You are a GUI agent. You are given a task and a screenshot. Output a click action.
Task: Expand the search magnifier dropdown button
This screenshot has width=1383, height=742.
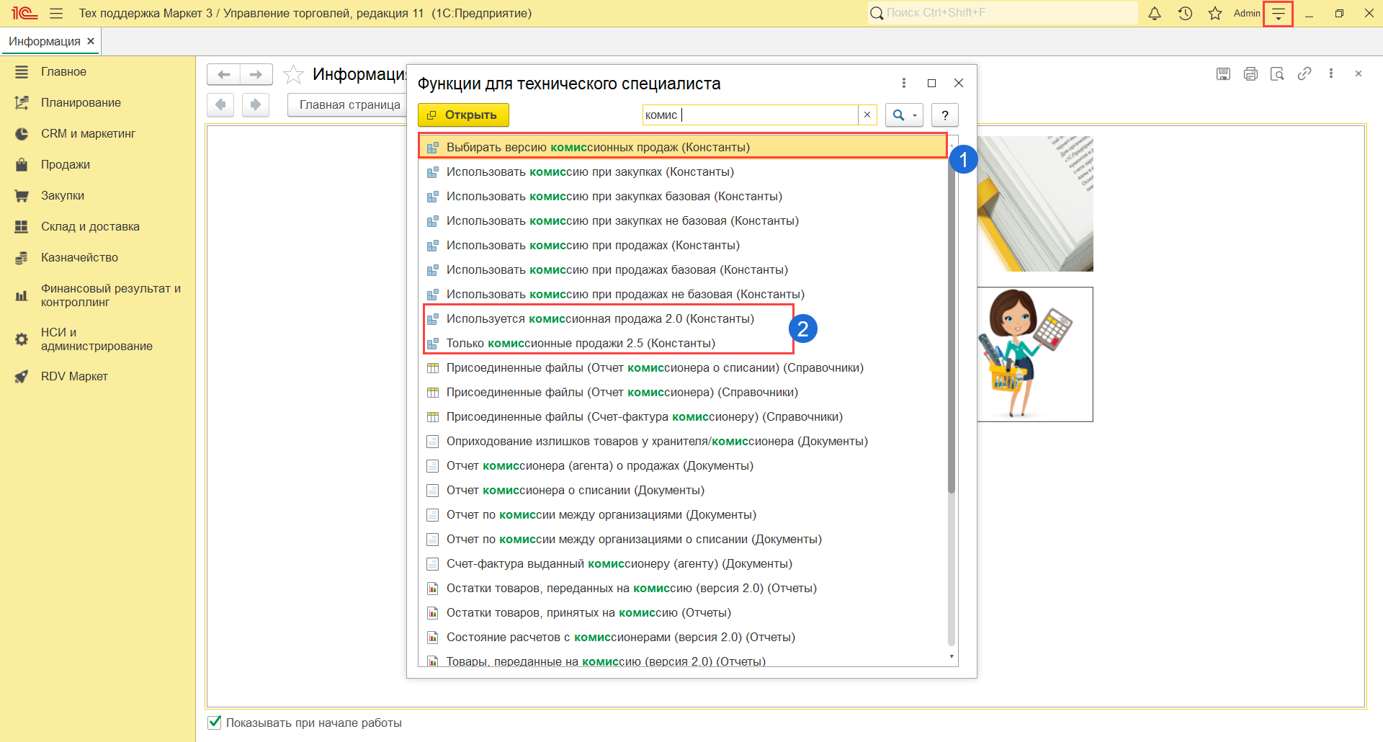(x=904, y=115)
